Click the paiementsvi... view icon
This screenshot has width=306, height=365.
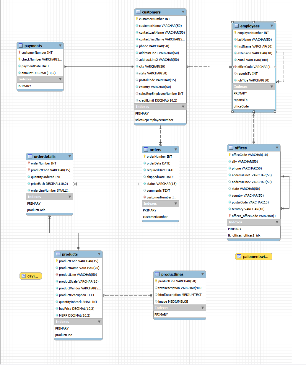pos(239,257)
